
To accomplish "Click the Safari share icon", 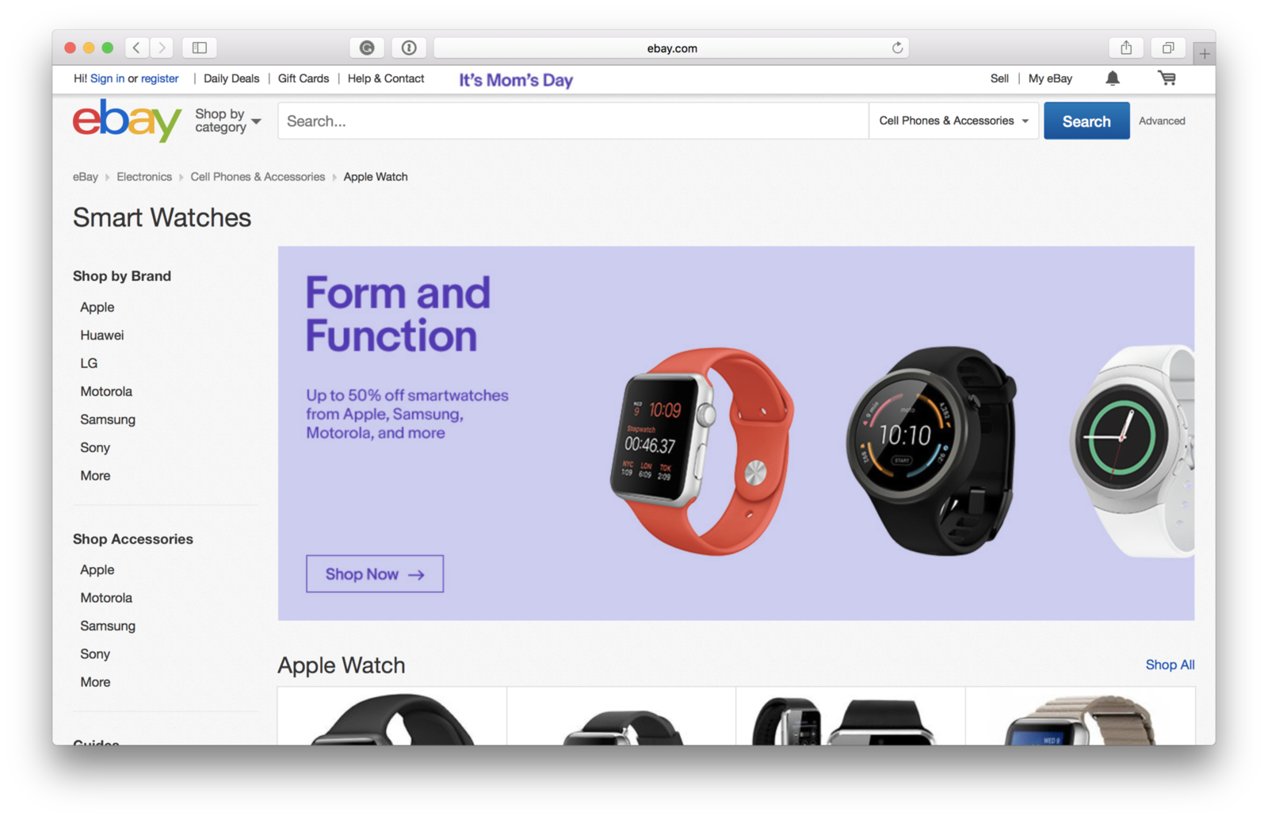I will click(x=1126, y=48).
